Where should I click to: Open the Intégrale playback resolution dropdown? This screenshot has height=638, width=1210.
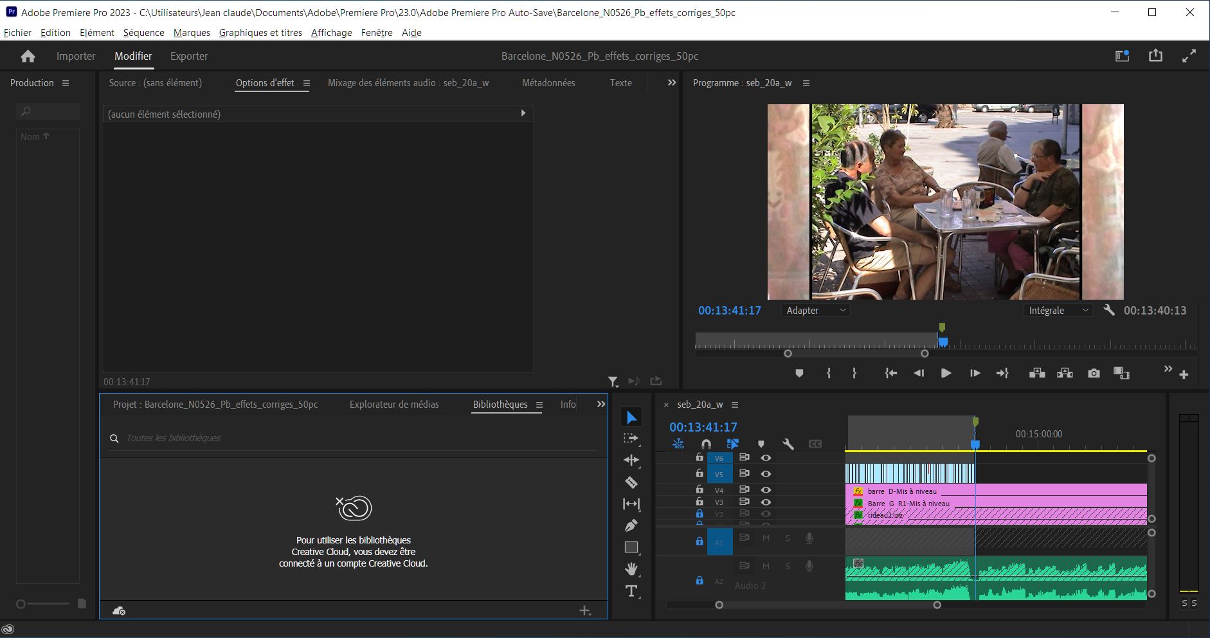1058,310
